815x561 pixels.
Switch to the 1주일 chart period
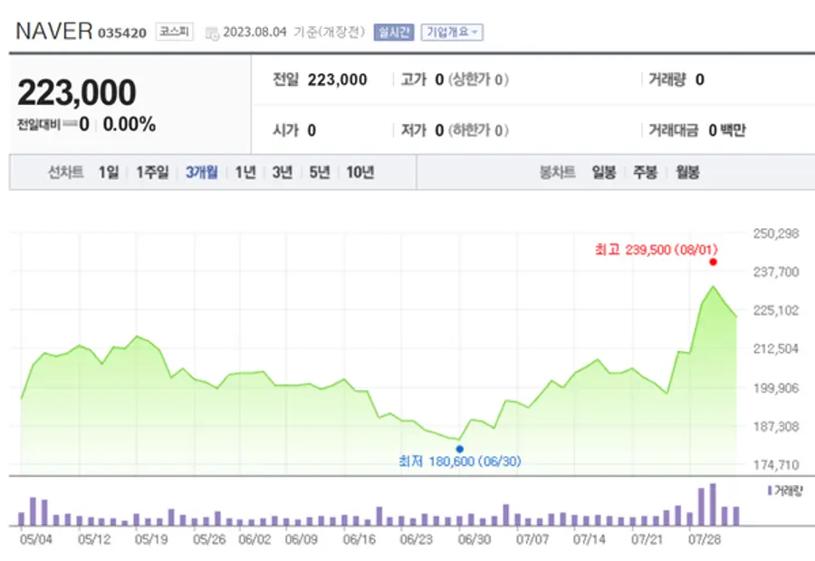tap(152, 172)
